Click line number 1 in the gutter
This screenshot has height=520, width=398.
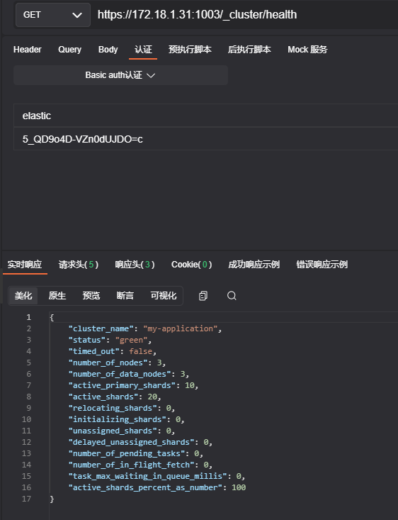(x=29, y=317)
